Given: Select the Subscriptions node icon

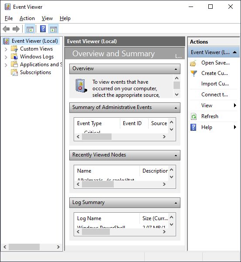Looking at the screenshot, I should (x=14, y=72).
